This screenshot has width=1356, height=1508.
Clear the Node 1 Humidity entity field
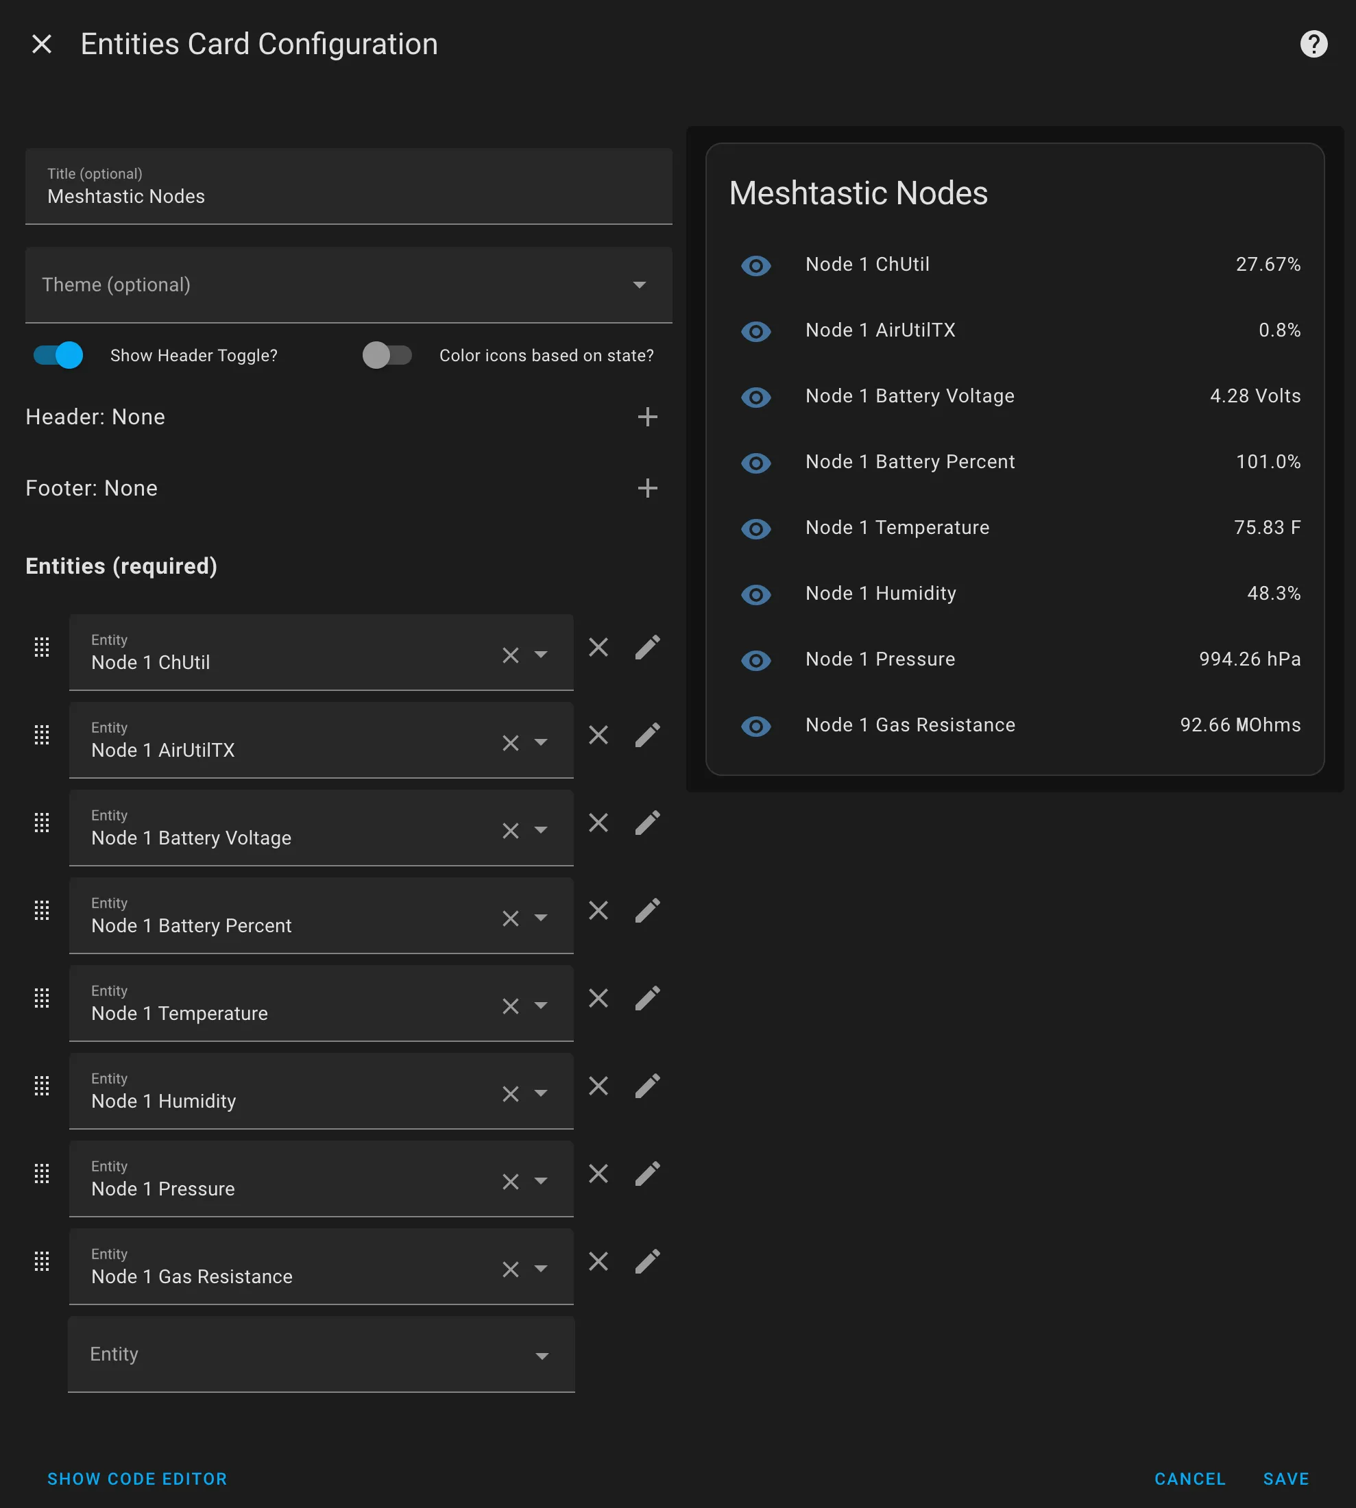tap(510, 1094)
